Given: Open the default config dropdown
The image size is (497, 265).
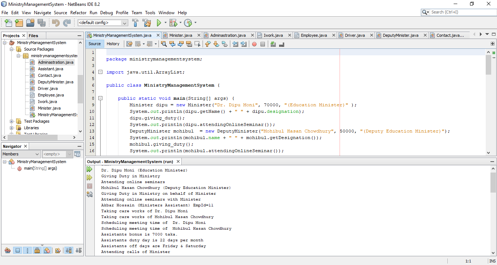Looking at the screenshot, I should (125, 23).
